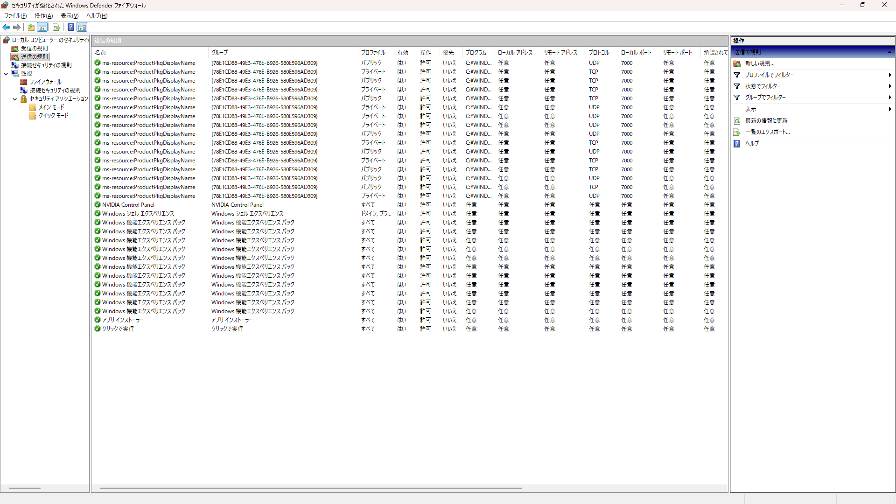Click the horizontal scrollbar of rules list
Image resolution: width=896 pixels, height=504 pixels.
(310, 488)
